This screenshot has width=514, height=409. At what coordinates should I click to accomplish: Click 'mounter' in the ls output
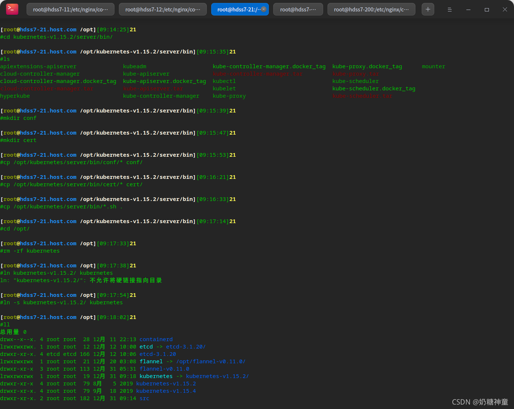pyautogui.click(x=434, y=66)
